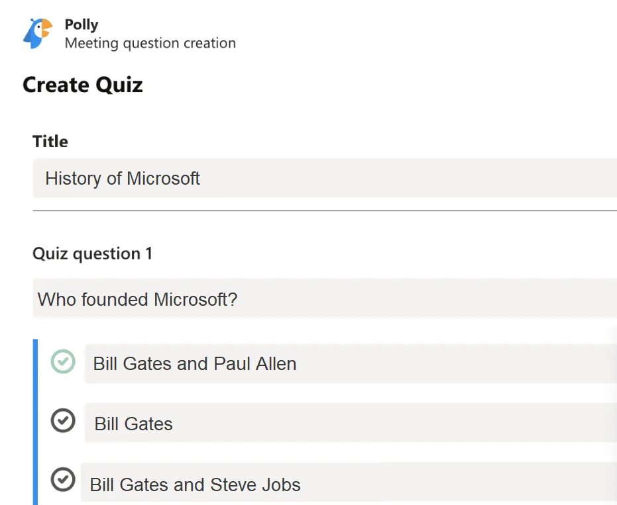The width and height of the screenshot is (617, 505).
Task: Mark 'Bill Gates and Paul Allen' as correct
Action: 63,361
